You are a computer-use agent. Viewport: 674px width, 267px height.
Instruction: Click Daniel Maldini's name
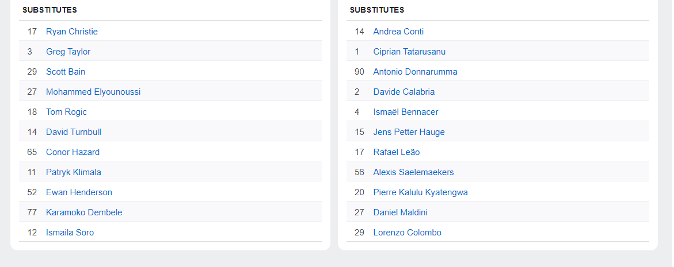[x=400, y=212]
